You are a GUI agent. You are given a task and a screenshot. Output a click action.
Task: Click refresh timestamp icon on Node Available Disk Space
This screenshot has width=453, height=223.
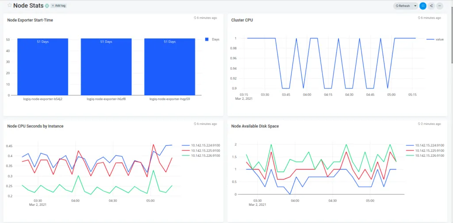[419, 124]
